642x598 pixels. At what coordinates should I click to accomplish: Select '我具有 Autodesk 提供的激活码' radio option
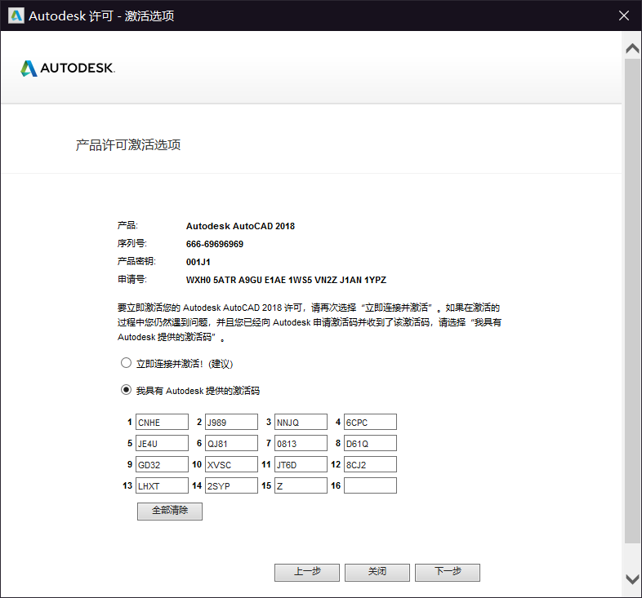(x=126, y=390)
